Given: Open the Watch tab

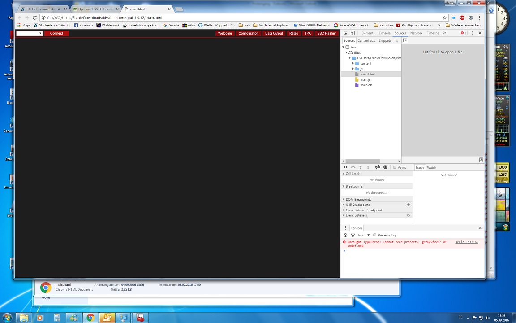Looking at the screenshot, I should 431,167.
